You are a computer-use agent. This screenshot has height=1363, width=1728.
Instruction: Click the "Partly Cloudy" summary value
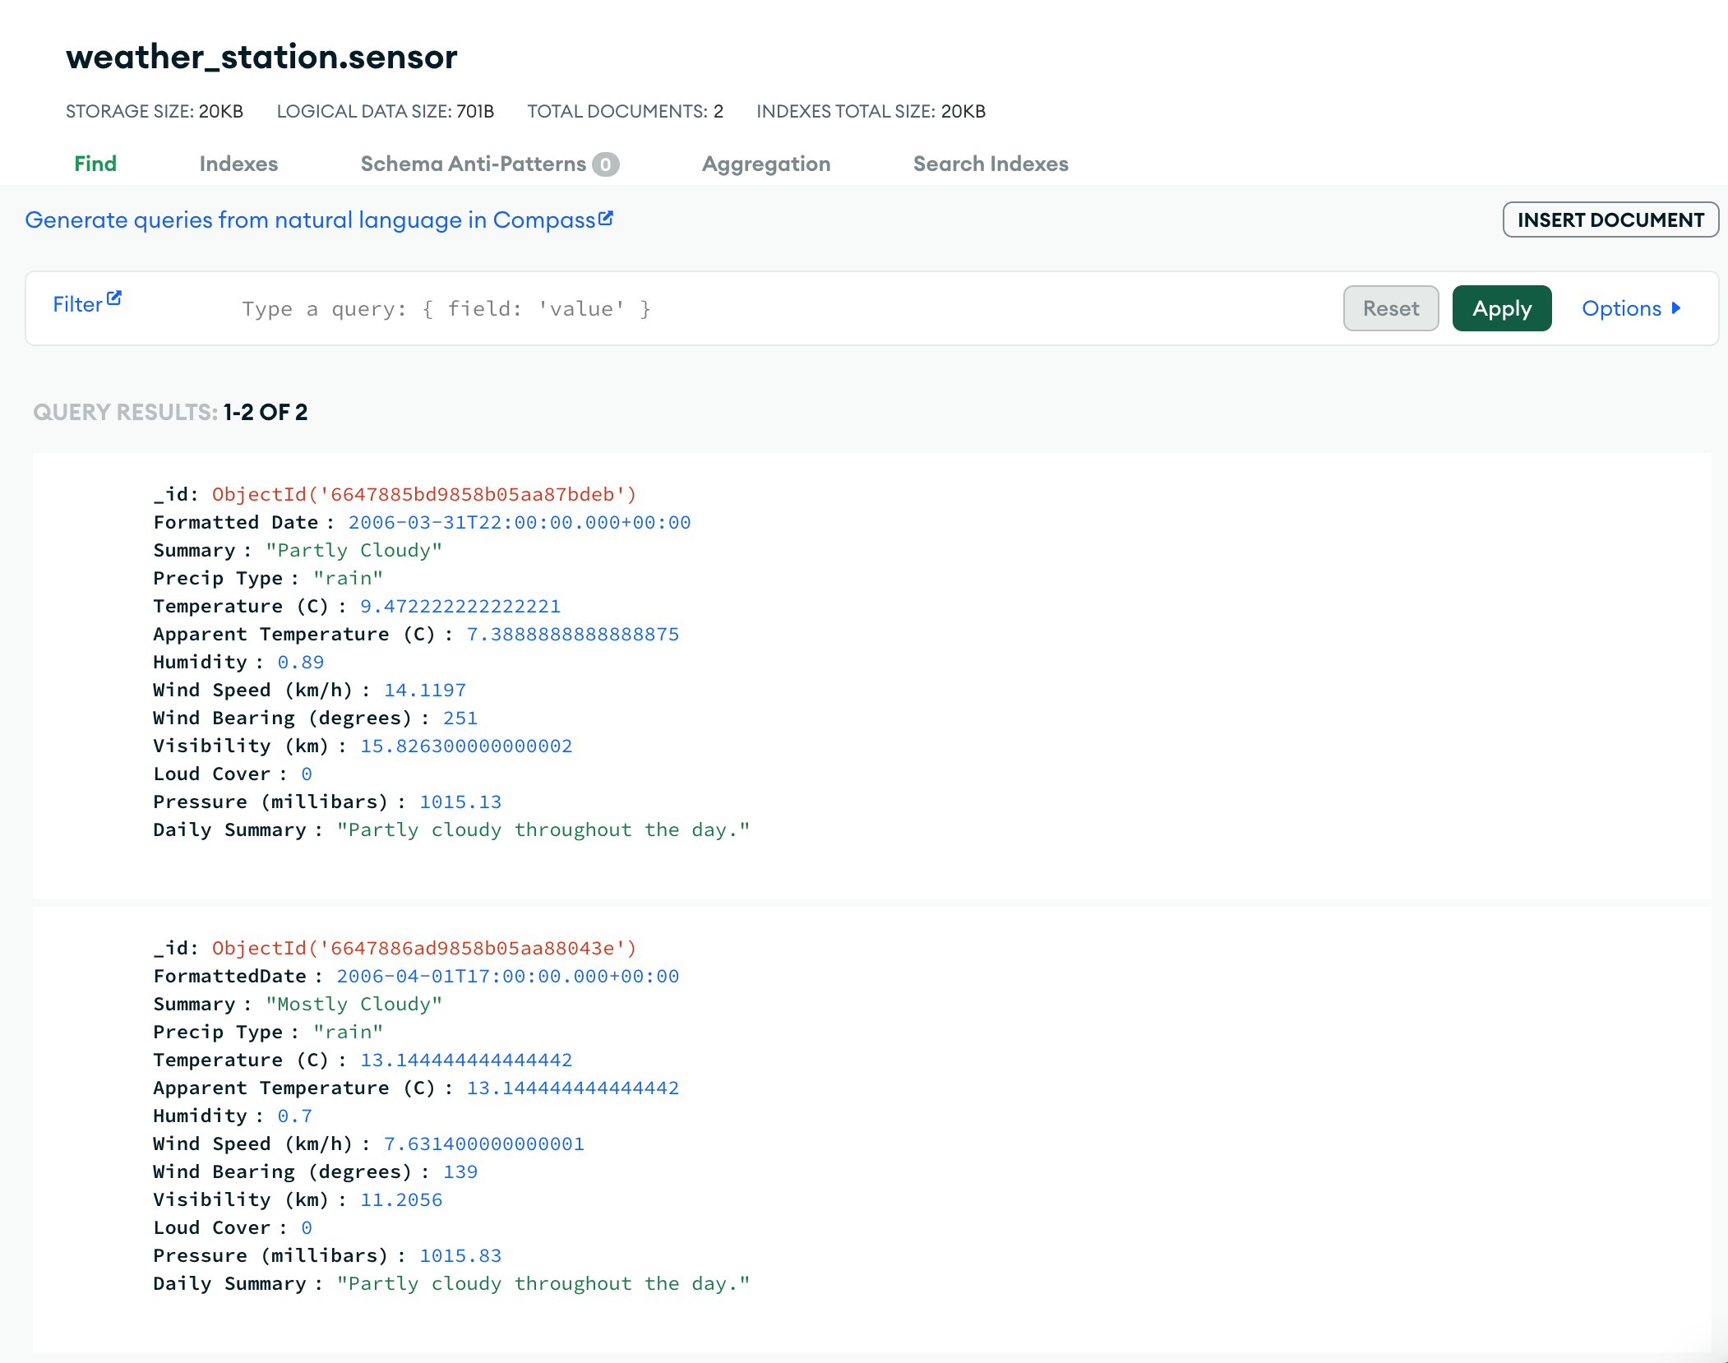(x=354, y=550)
